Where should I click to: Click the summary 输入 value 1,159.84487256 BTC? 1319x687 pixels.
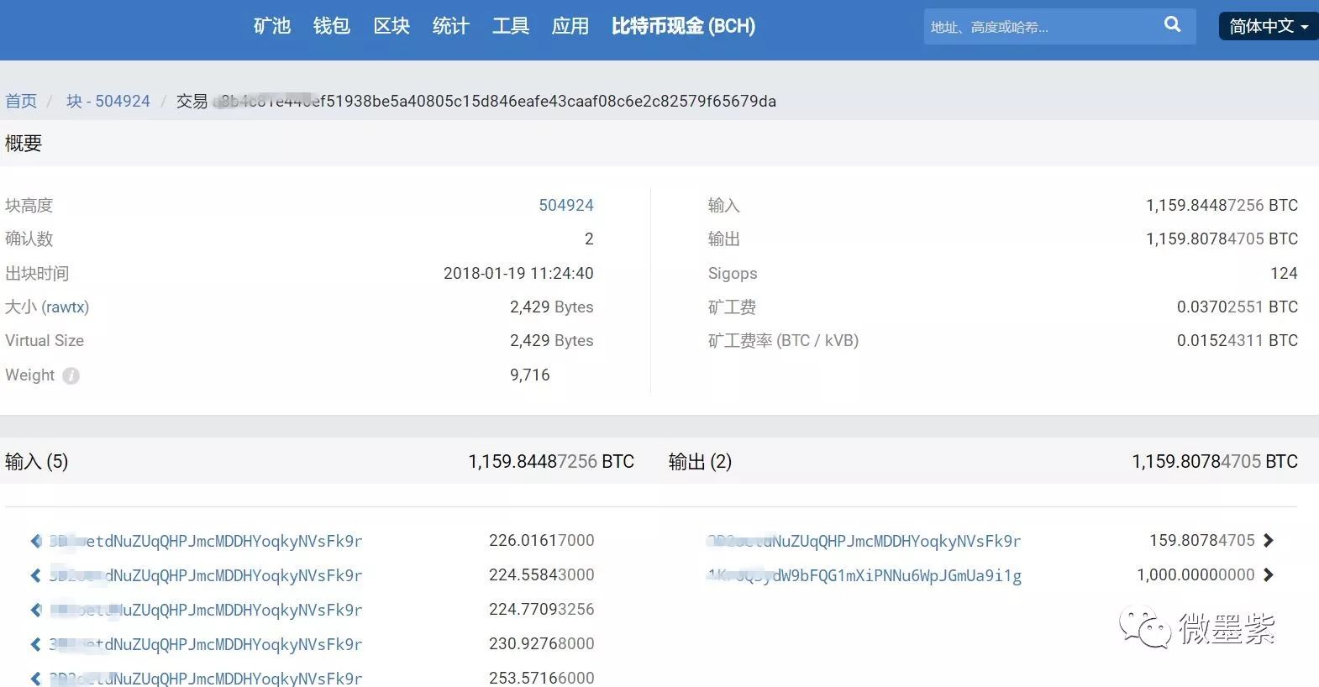pyautogui.click(x=1222, y=205)
